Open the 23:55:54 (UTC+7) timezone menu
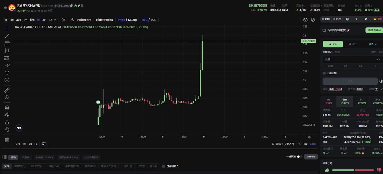 [x=283, y=144]
